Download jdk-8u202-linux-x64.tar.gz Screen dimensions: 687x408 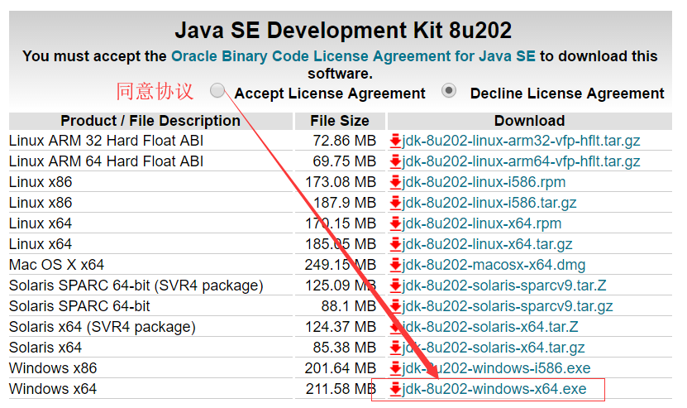pos(487,244)
